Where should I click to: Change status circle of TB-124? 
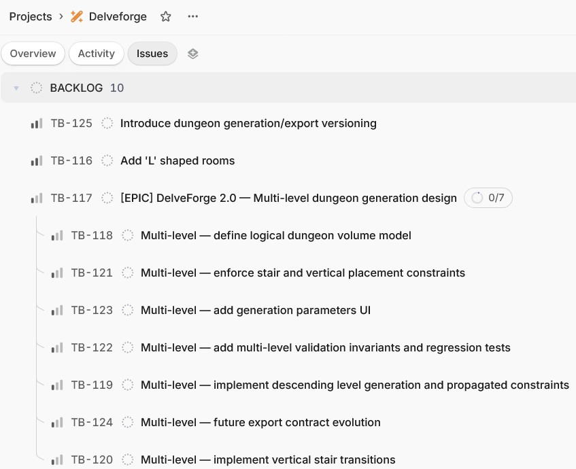[x=128, y=422]
